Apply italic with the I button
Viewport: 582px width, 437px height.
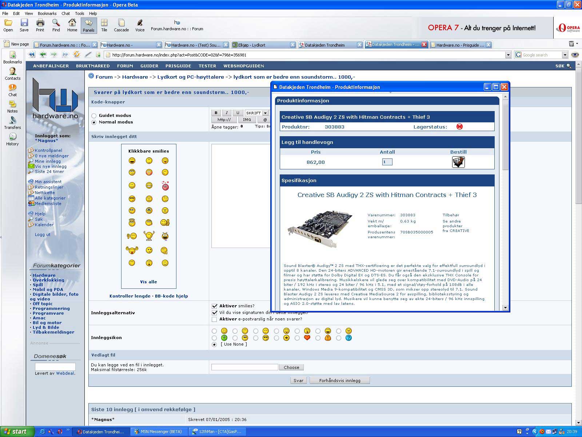[x=227, y=113]
